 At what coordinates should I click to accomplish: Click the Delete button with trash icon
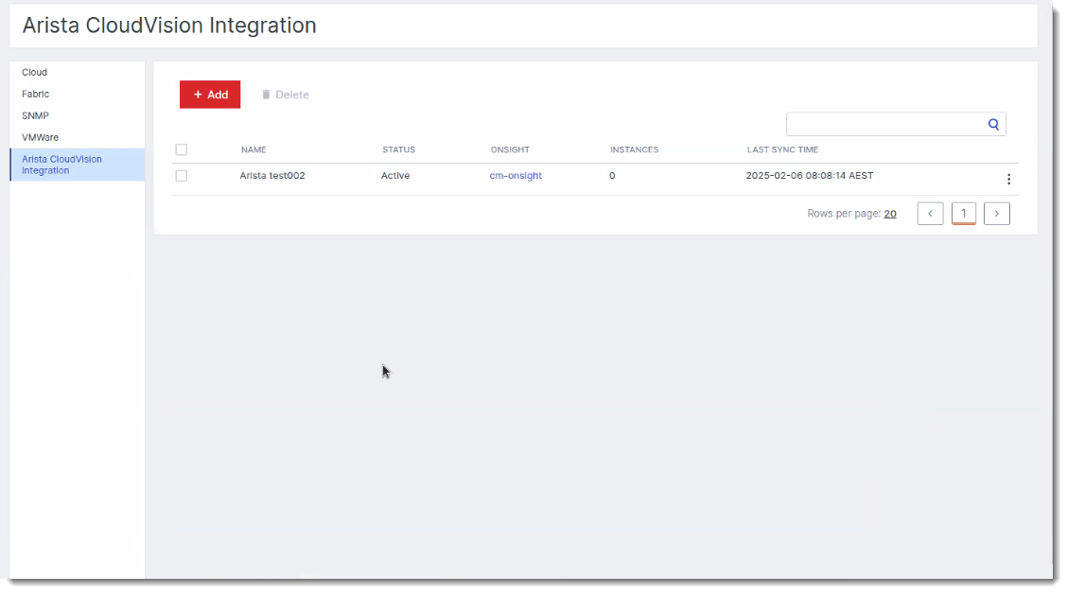point(285,95)
